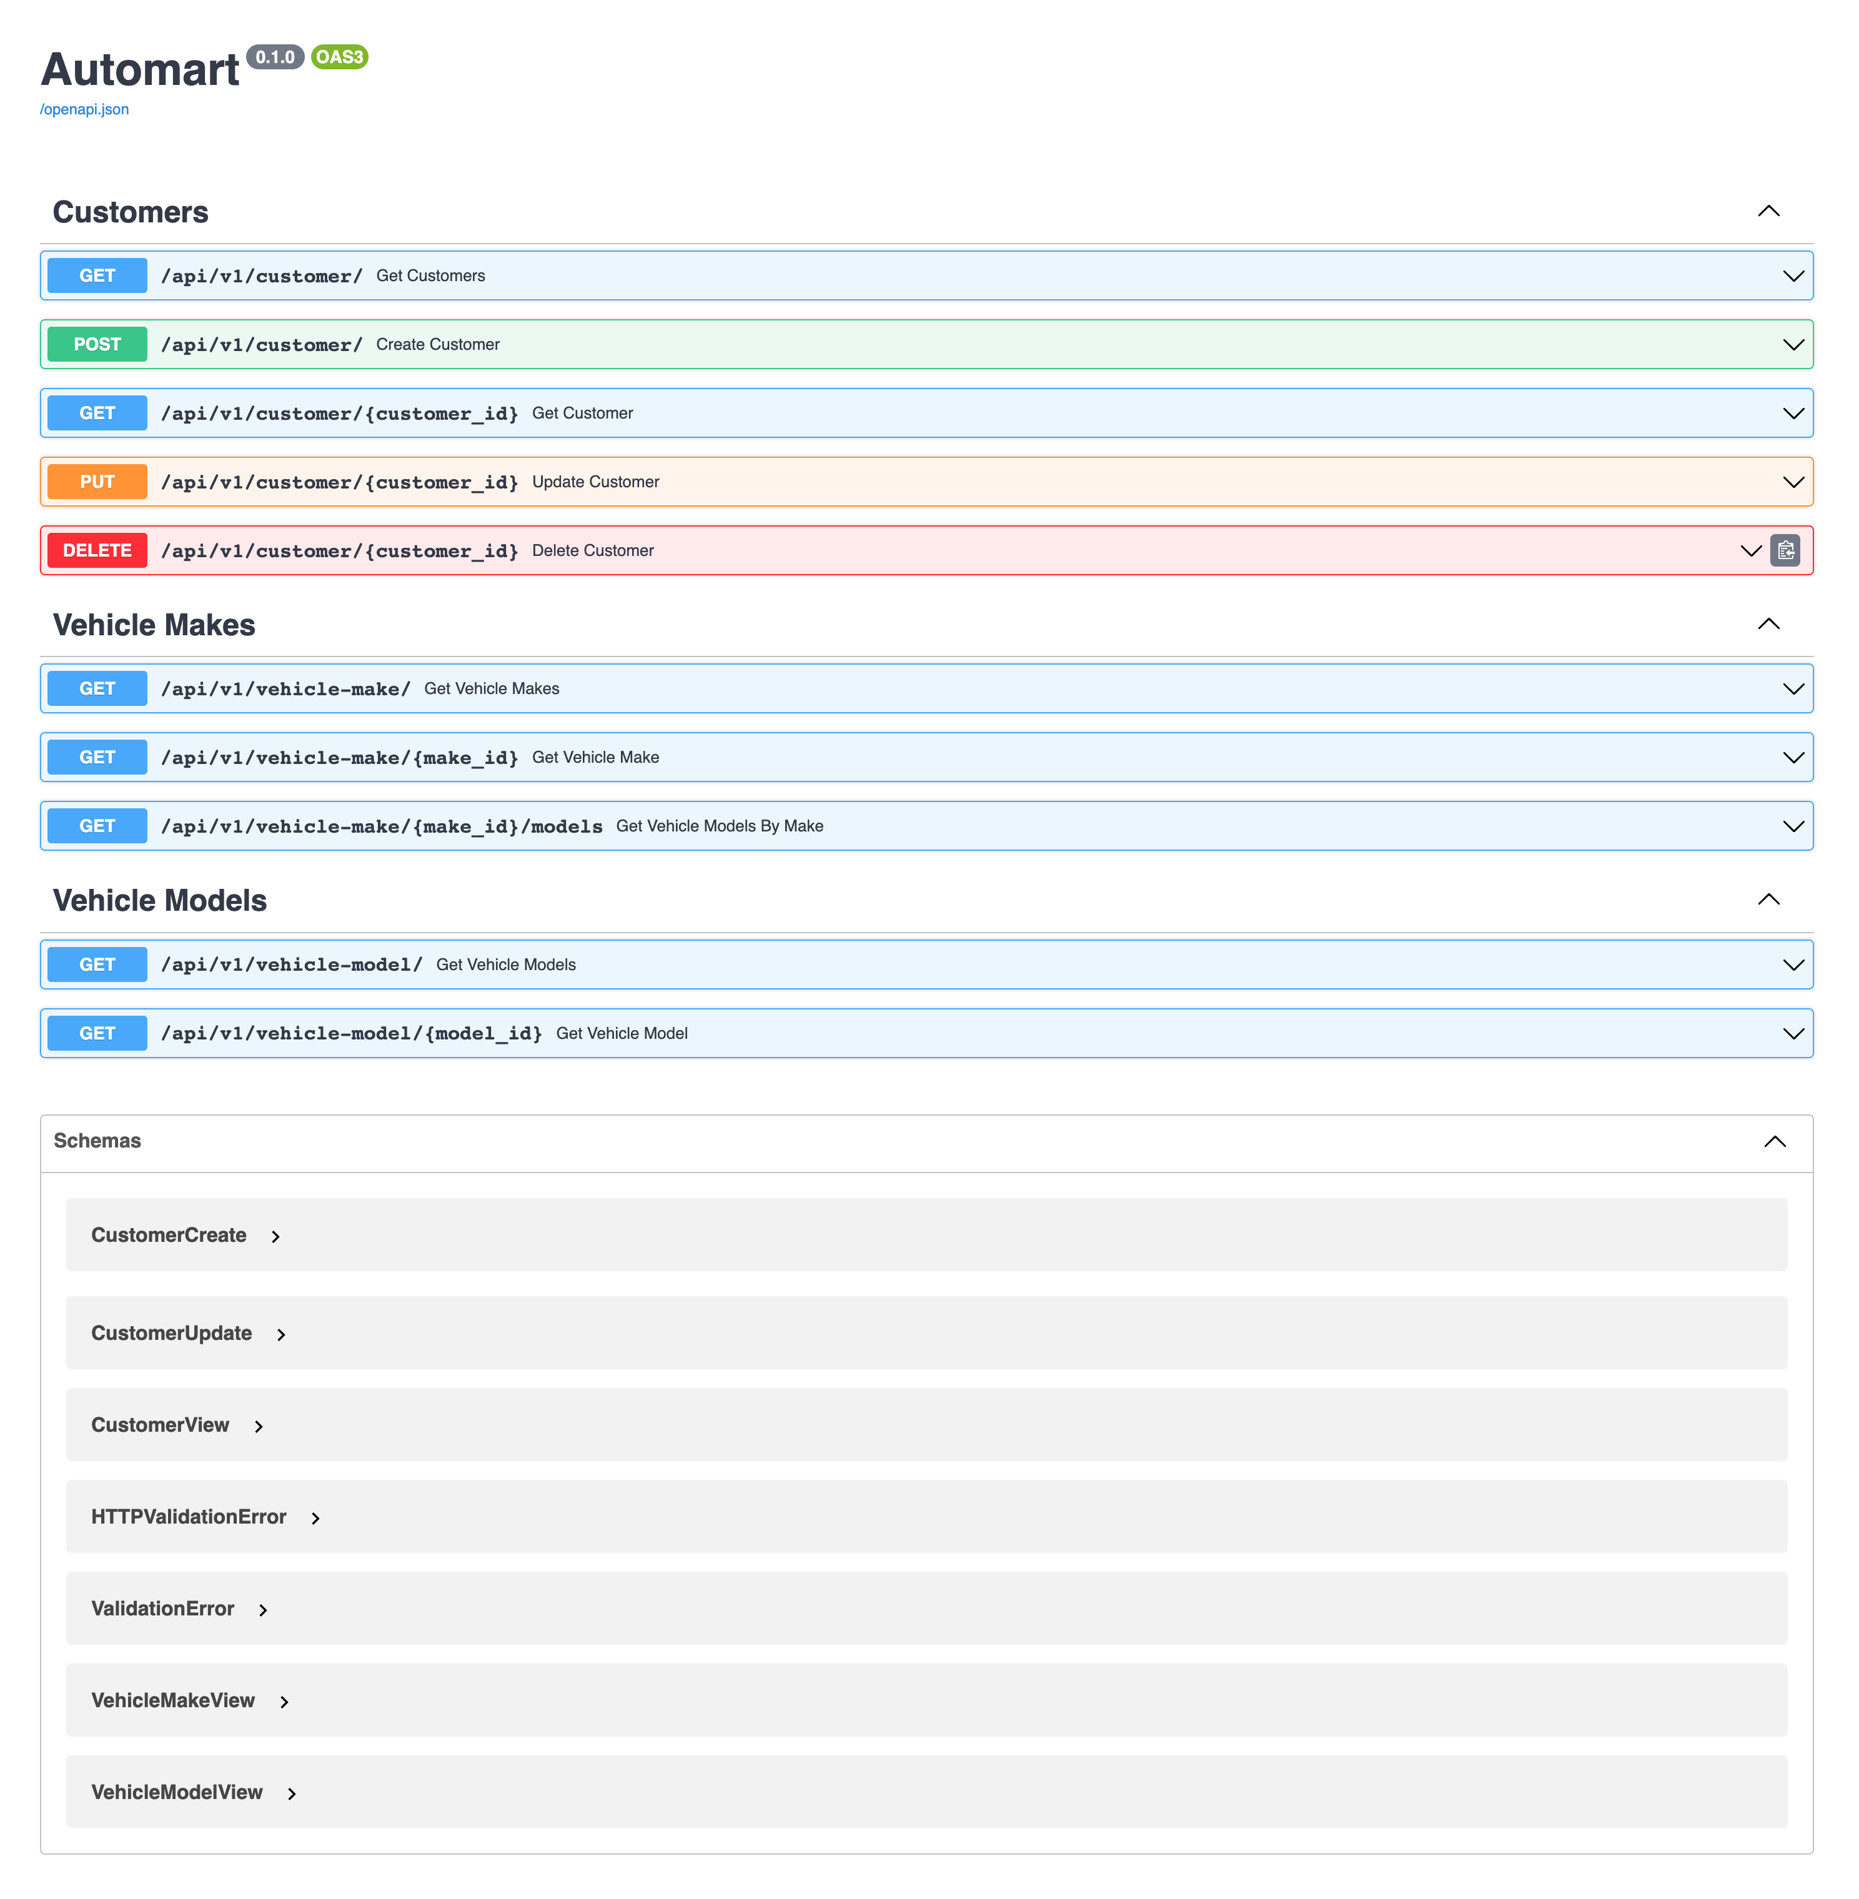Click the 0.1.0 version badge
The image size is (1859, 1899).
[275, 57]
